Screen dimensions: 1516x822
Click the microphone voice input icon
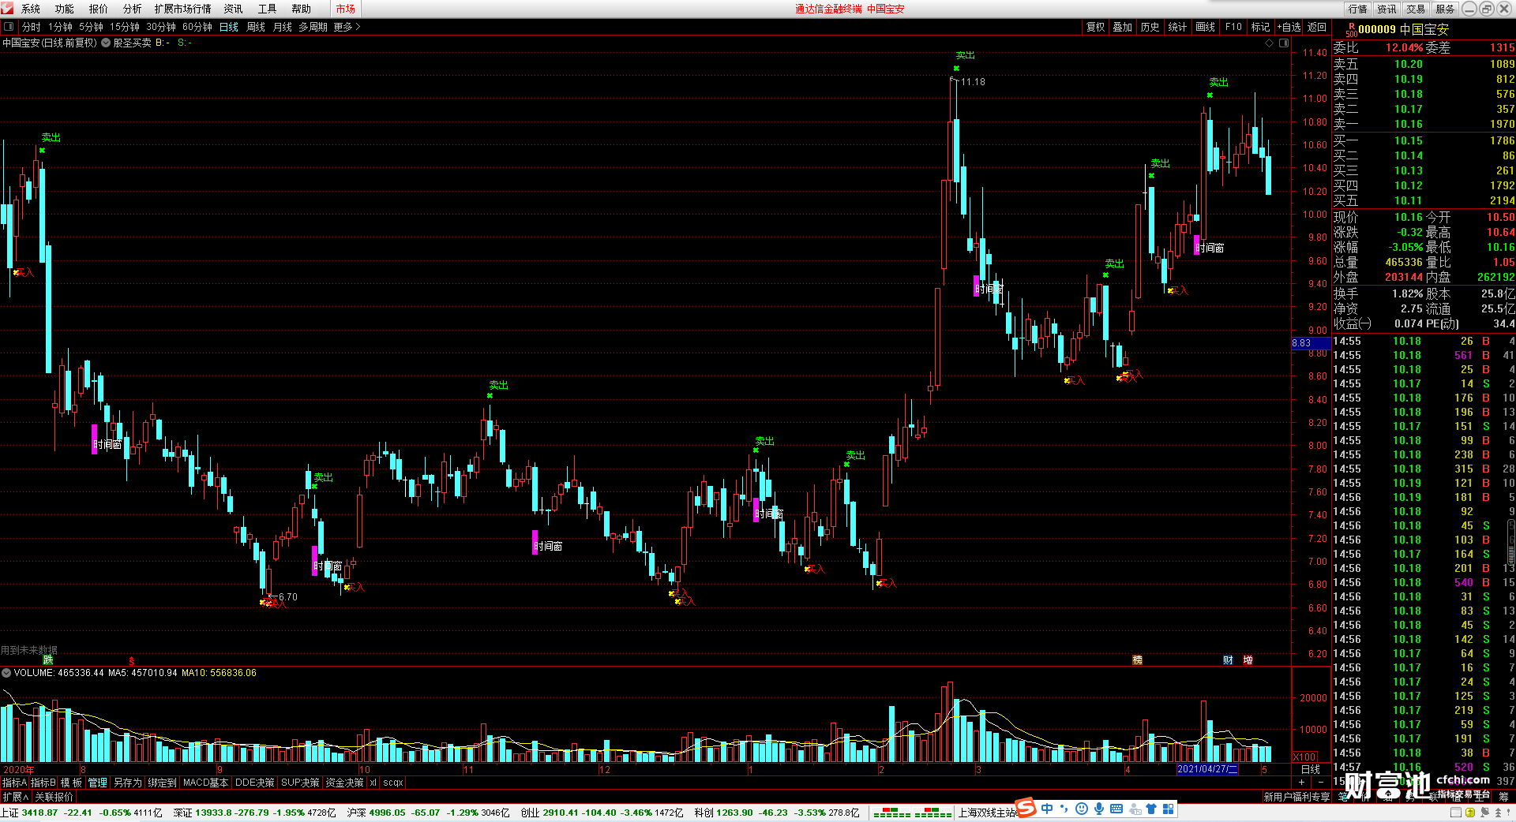1099,809
